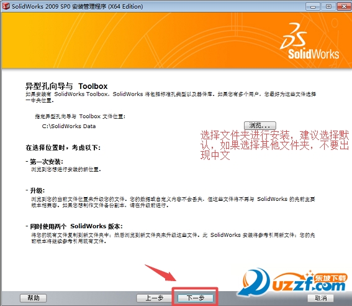Open help with the 帮助 button
352x306 pixels.
click(x=34, y=298)
